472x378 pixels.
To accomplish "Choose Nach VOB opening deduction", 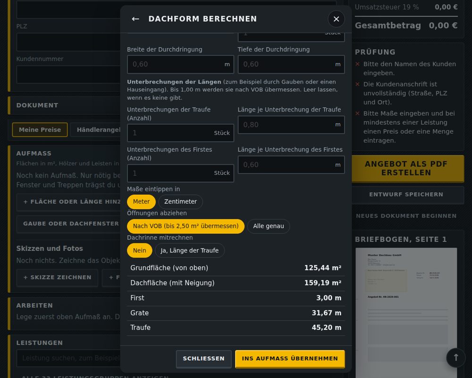I will point(185,226).
